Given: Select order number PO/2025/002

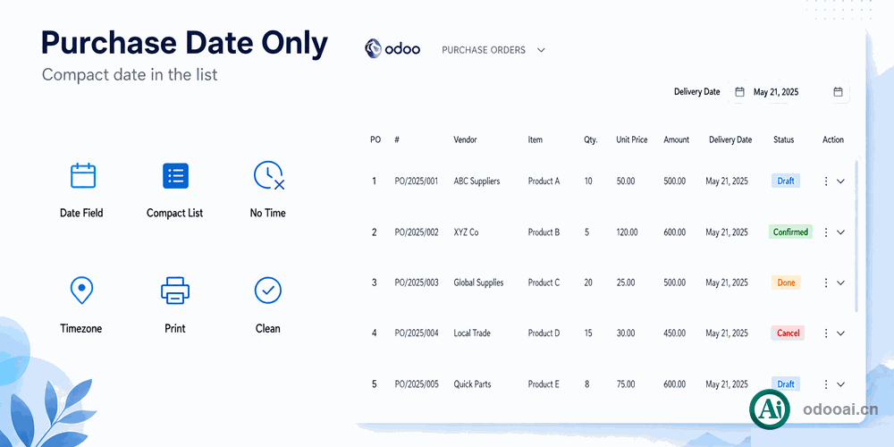Looking at the screenshot, I should [417, 232].
